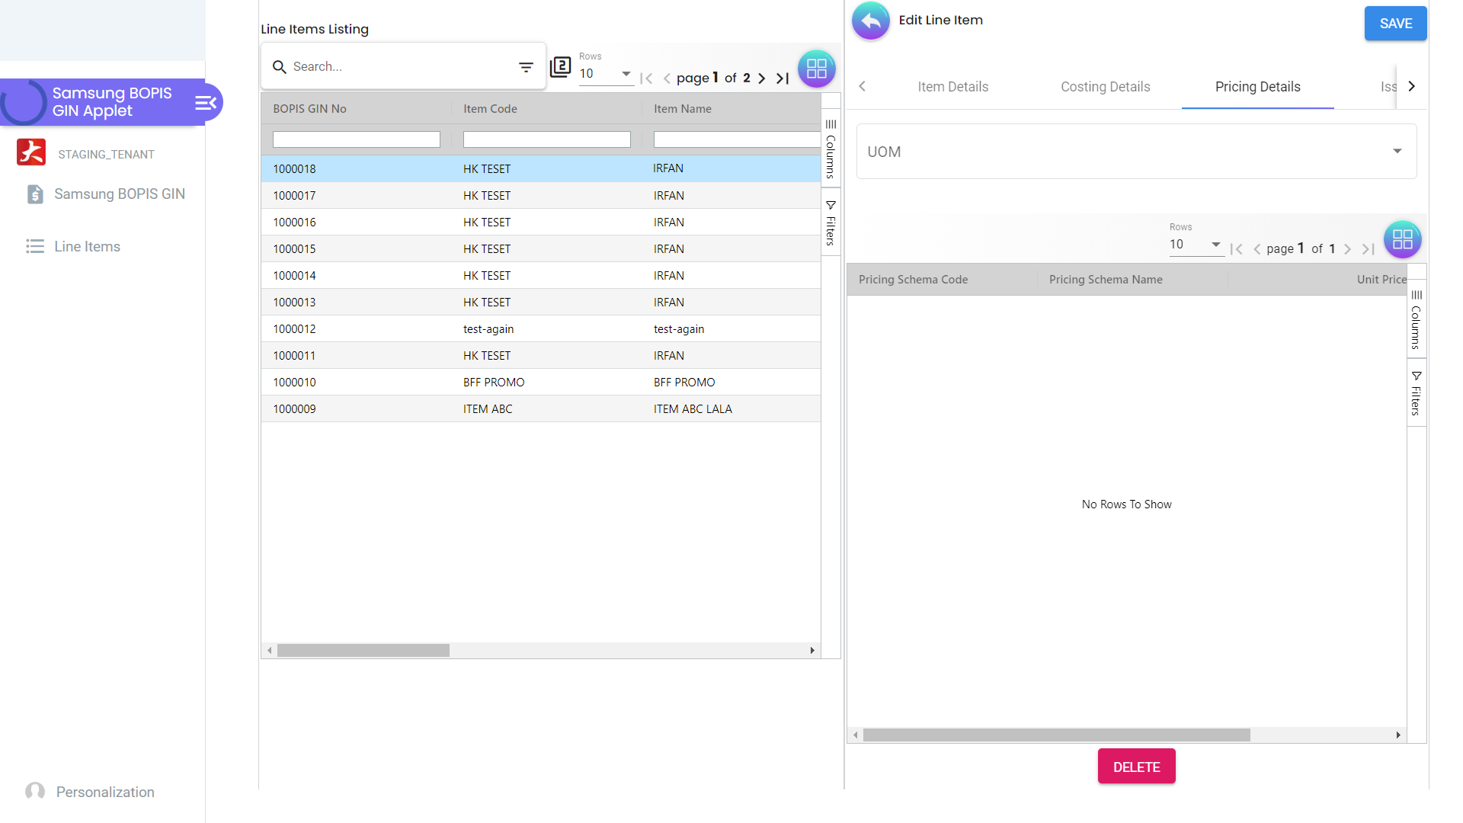Viewport: 1463px width, 823px height.
Task: Toggle Filters side panel in listing grid
Action: (831, 223)
